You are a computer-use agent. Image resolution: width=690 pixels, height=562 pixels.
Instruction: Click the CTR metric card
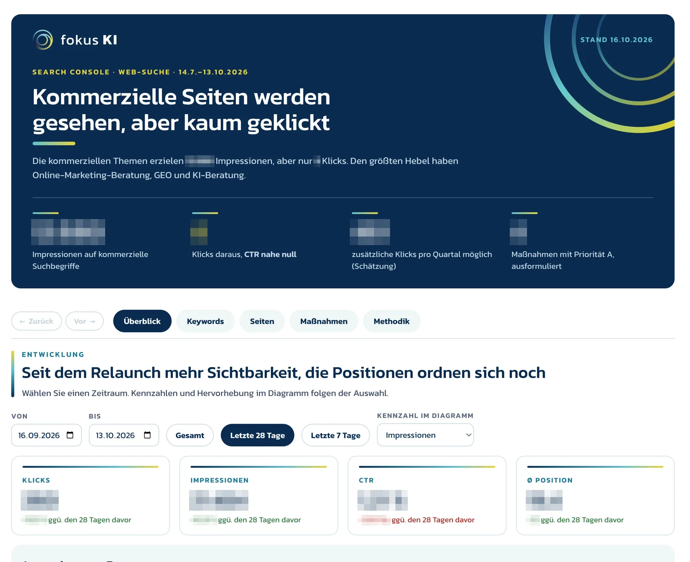tap(427, 496)
